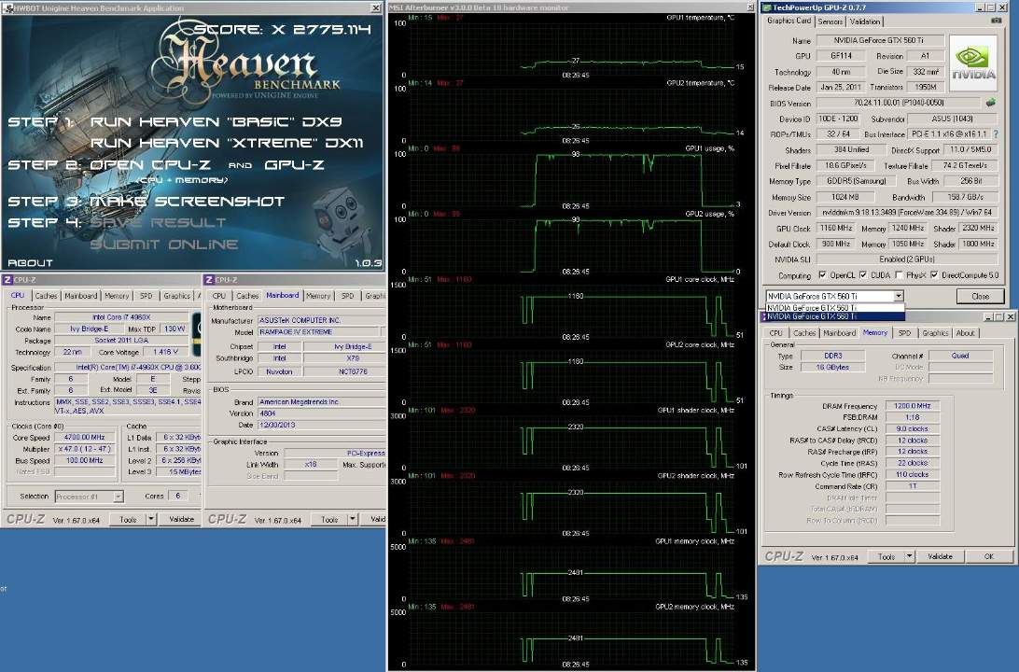
Task: Click the HWBOT Heaven window title icon
Action: (7, 7)
